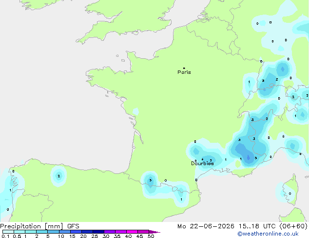
Task: Click the 'Precipitation [mm]' title text
Action: click(x=32, y=226)
